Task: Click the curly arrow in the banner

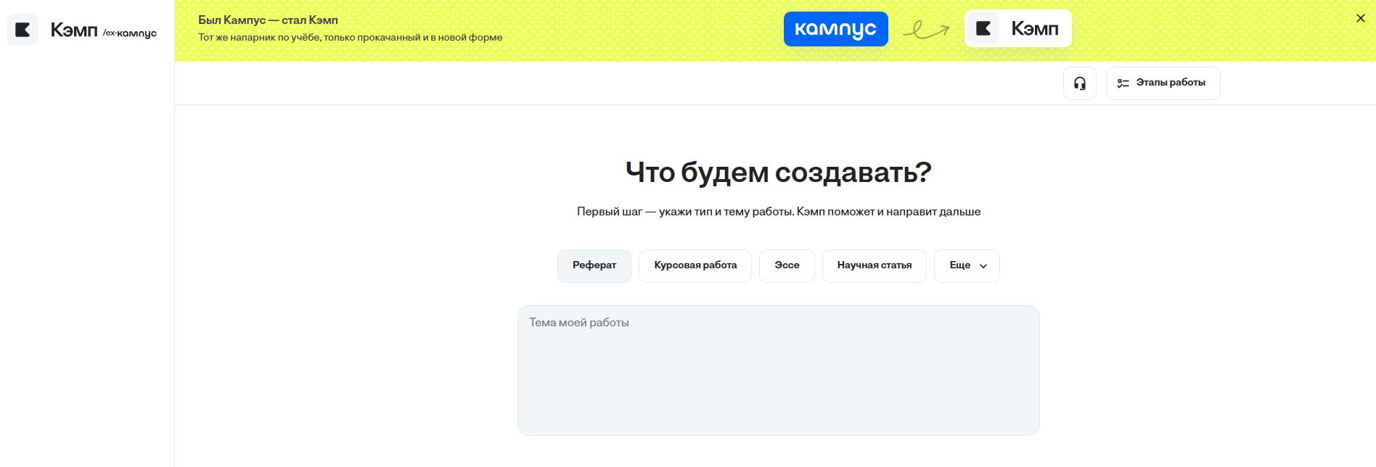Action: (x=926, y=30)
